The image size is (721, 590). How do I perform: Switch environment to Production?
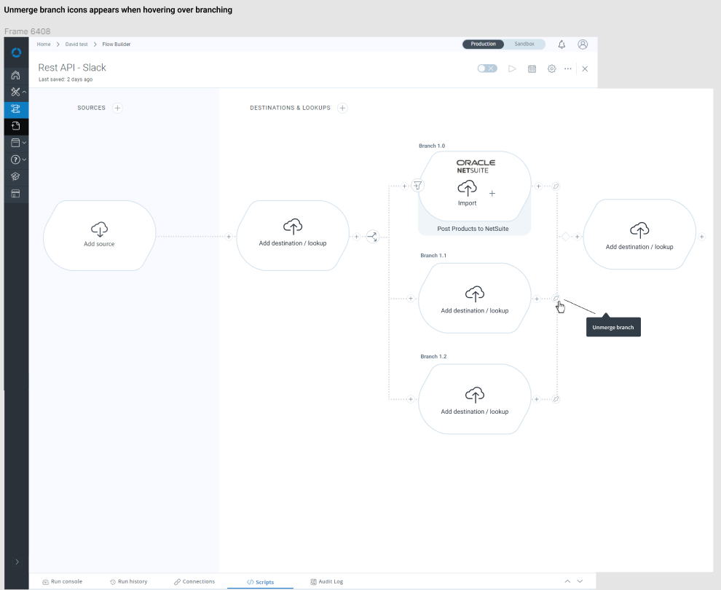(x=483, y=44)
